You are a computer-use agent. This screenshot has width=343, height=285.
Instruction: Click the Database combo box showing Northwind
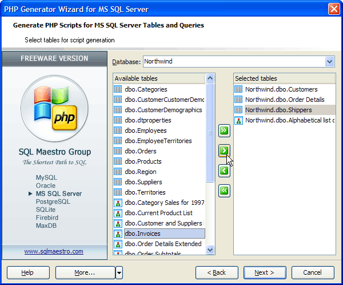(x=238, y=62)
